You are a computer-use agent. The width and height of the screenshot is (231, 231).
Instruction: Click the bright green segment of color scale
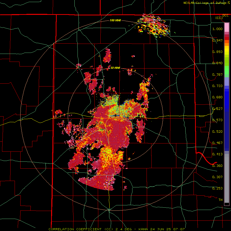227,70
